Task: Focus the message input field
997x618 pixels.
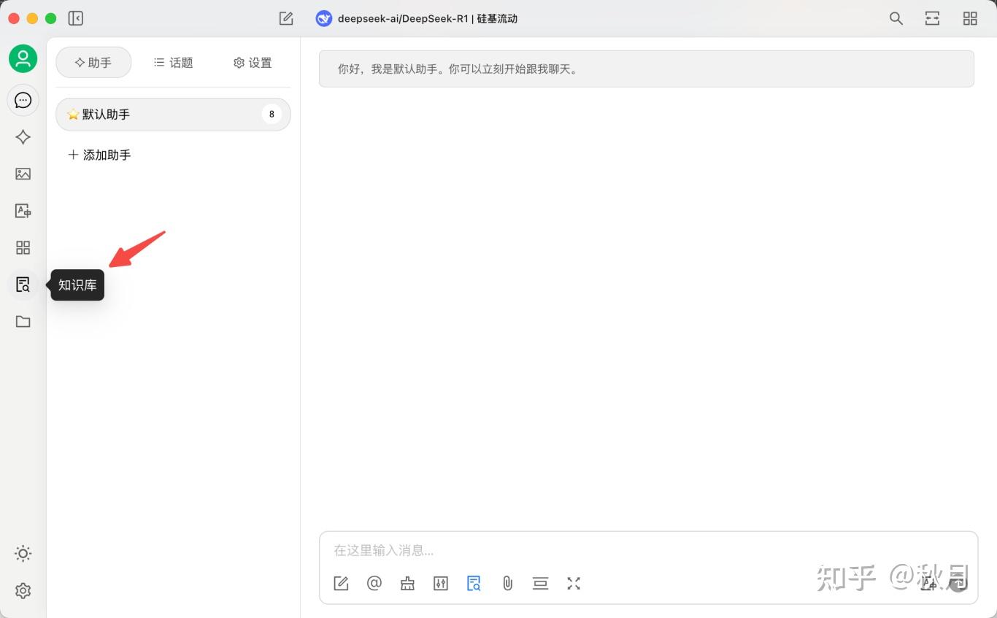Action: (648, 550)
